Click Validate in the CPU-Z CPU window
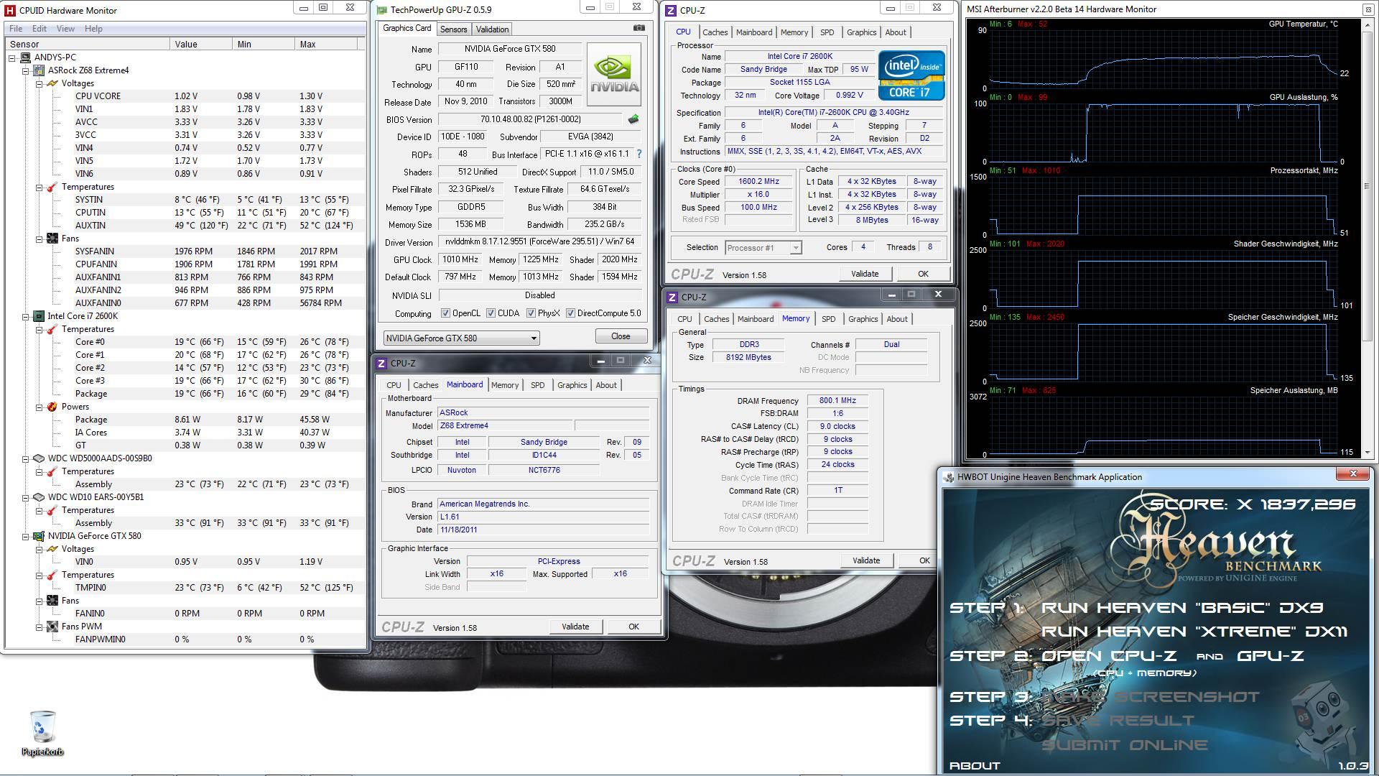 click(x=865, y=274)
